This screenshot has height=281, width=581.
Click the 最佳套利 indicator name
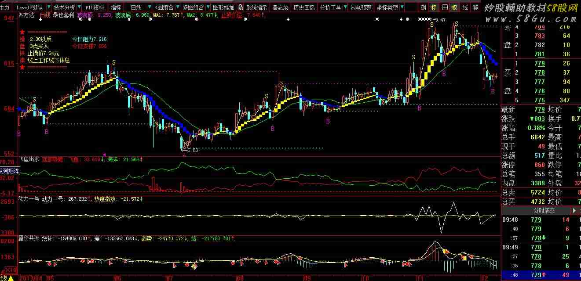pyautogui.click(x=63, y=15)
